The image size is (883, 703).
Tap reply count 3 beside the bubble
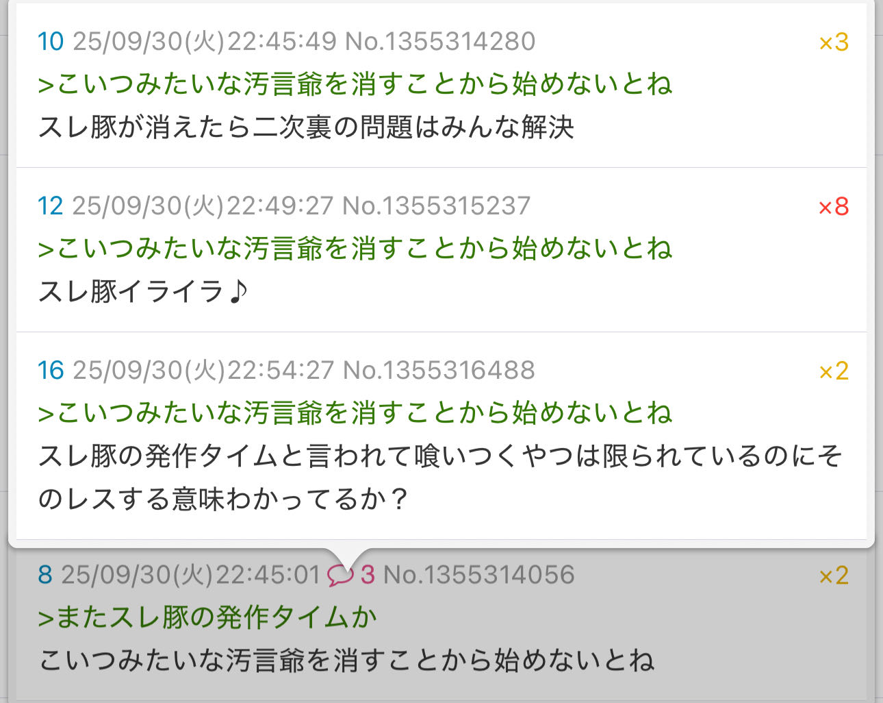click(368, 575)
